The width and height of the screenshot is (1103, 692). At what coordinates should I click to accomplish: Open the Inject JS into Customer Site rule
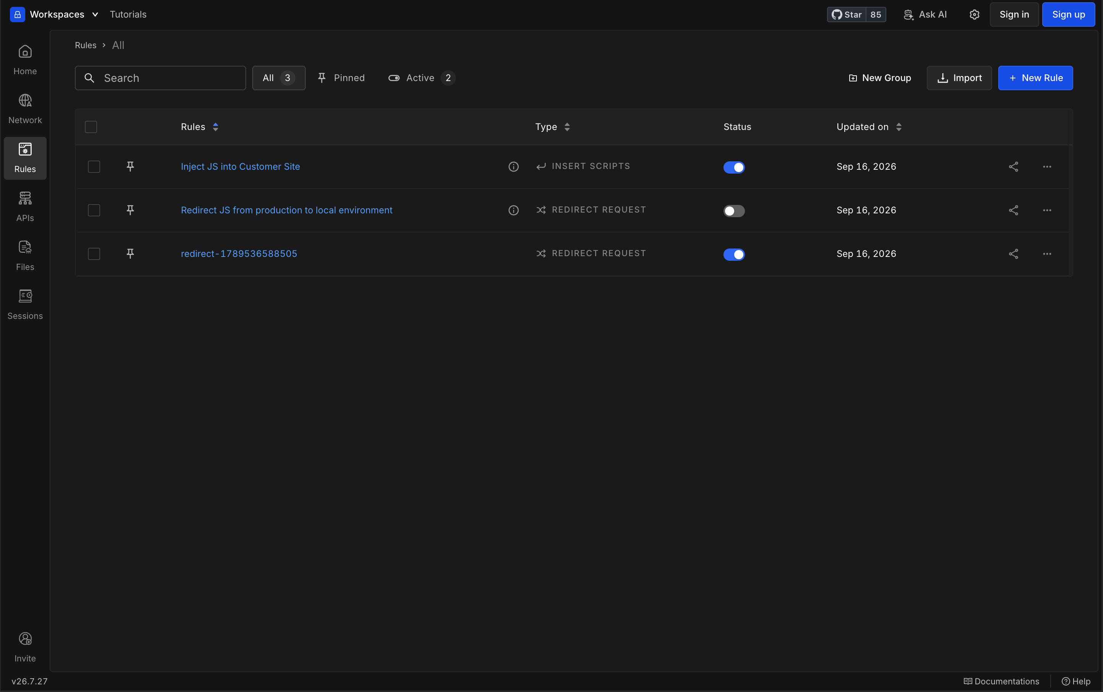pos(240,167)
